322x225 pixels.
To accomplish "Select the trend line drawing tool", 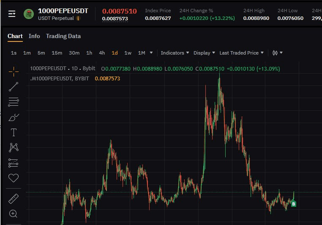I will tap(14, 86).
